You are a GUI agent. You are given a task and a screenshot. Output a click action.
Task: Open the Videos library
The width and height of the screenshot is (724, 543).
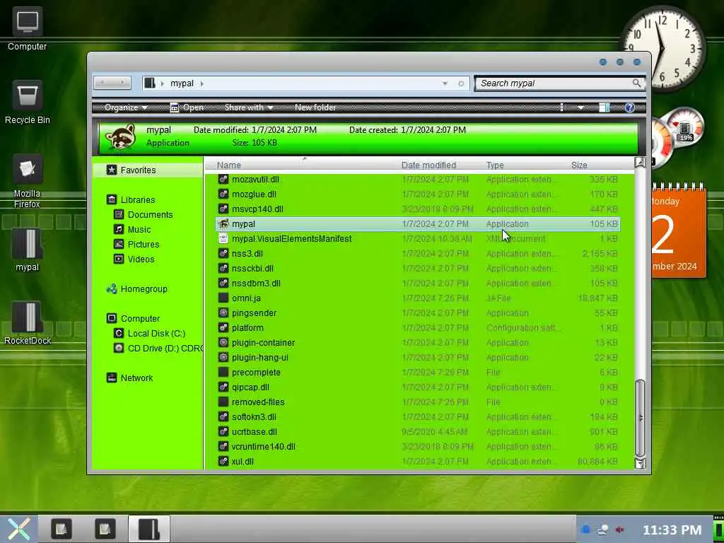point(134,259)
